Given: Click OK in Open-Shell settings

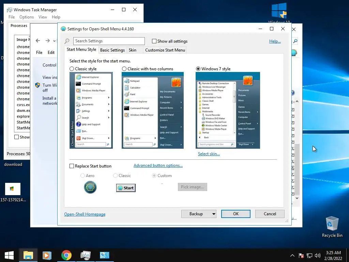Looking at the screenshot, I should (236, 214).
